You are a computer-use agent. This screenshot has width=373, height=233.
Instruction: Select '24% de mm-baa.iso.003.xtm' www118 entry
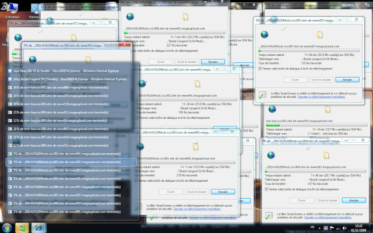(71, 104)
